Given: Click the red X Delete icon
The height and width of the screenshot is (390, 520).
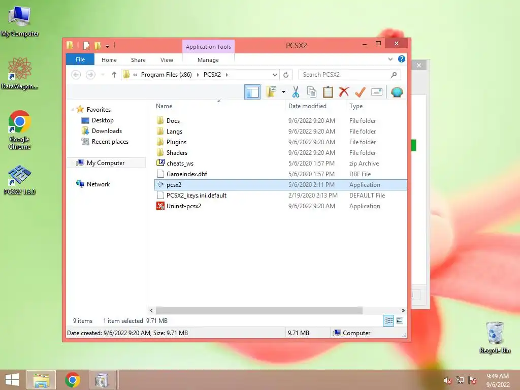Looking at the screenshot, I should [344, 92].
